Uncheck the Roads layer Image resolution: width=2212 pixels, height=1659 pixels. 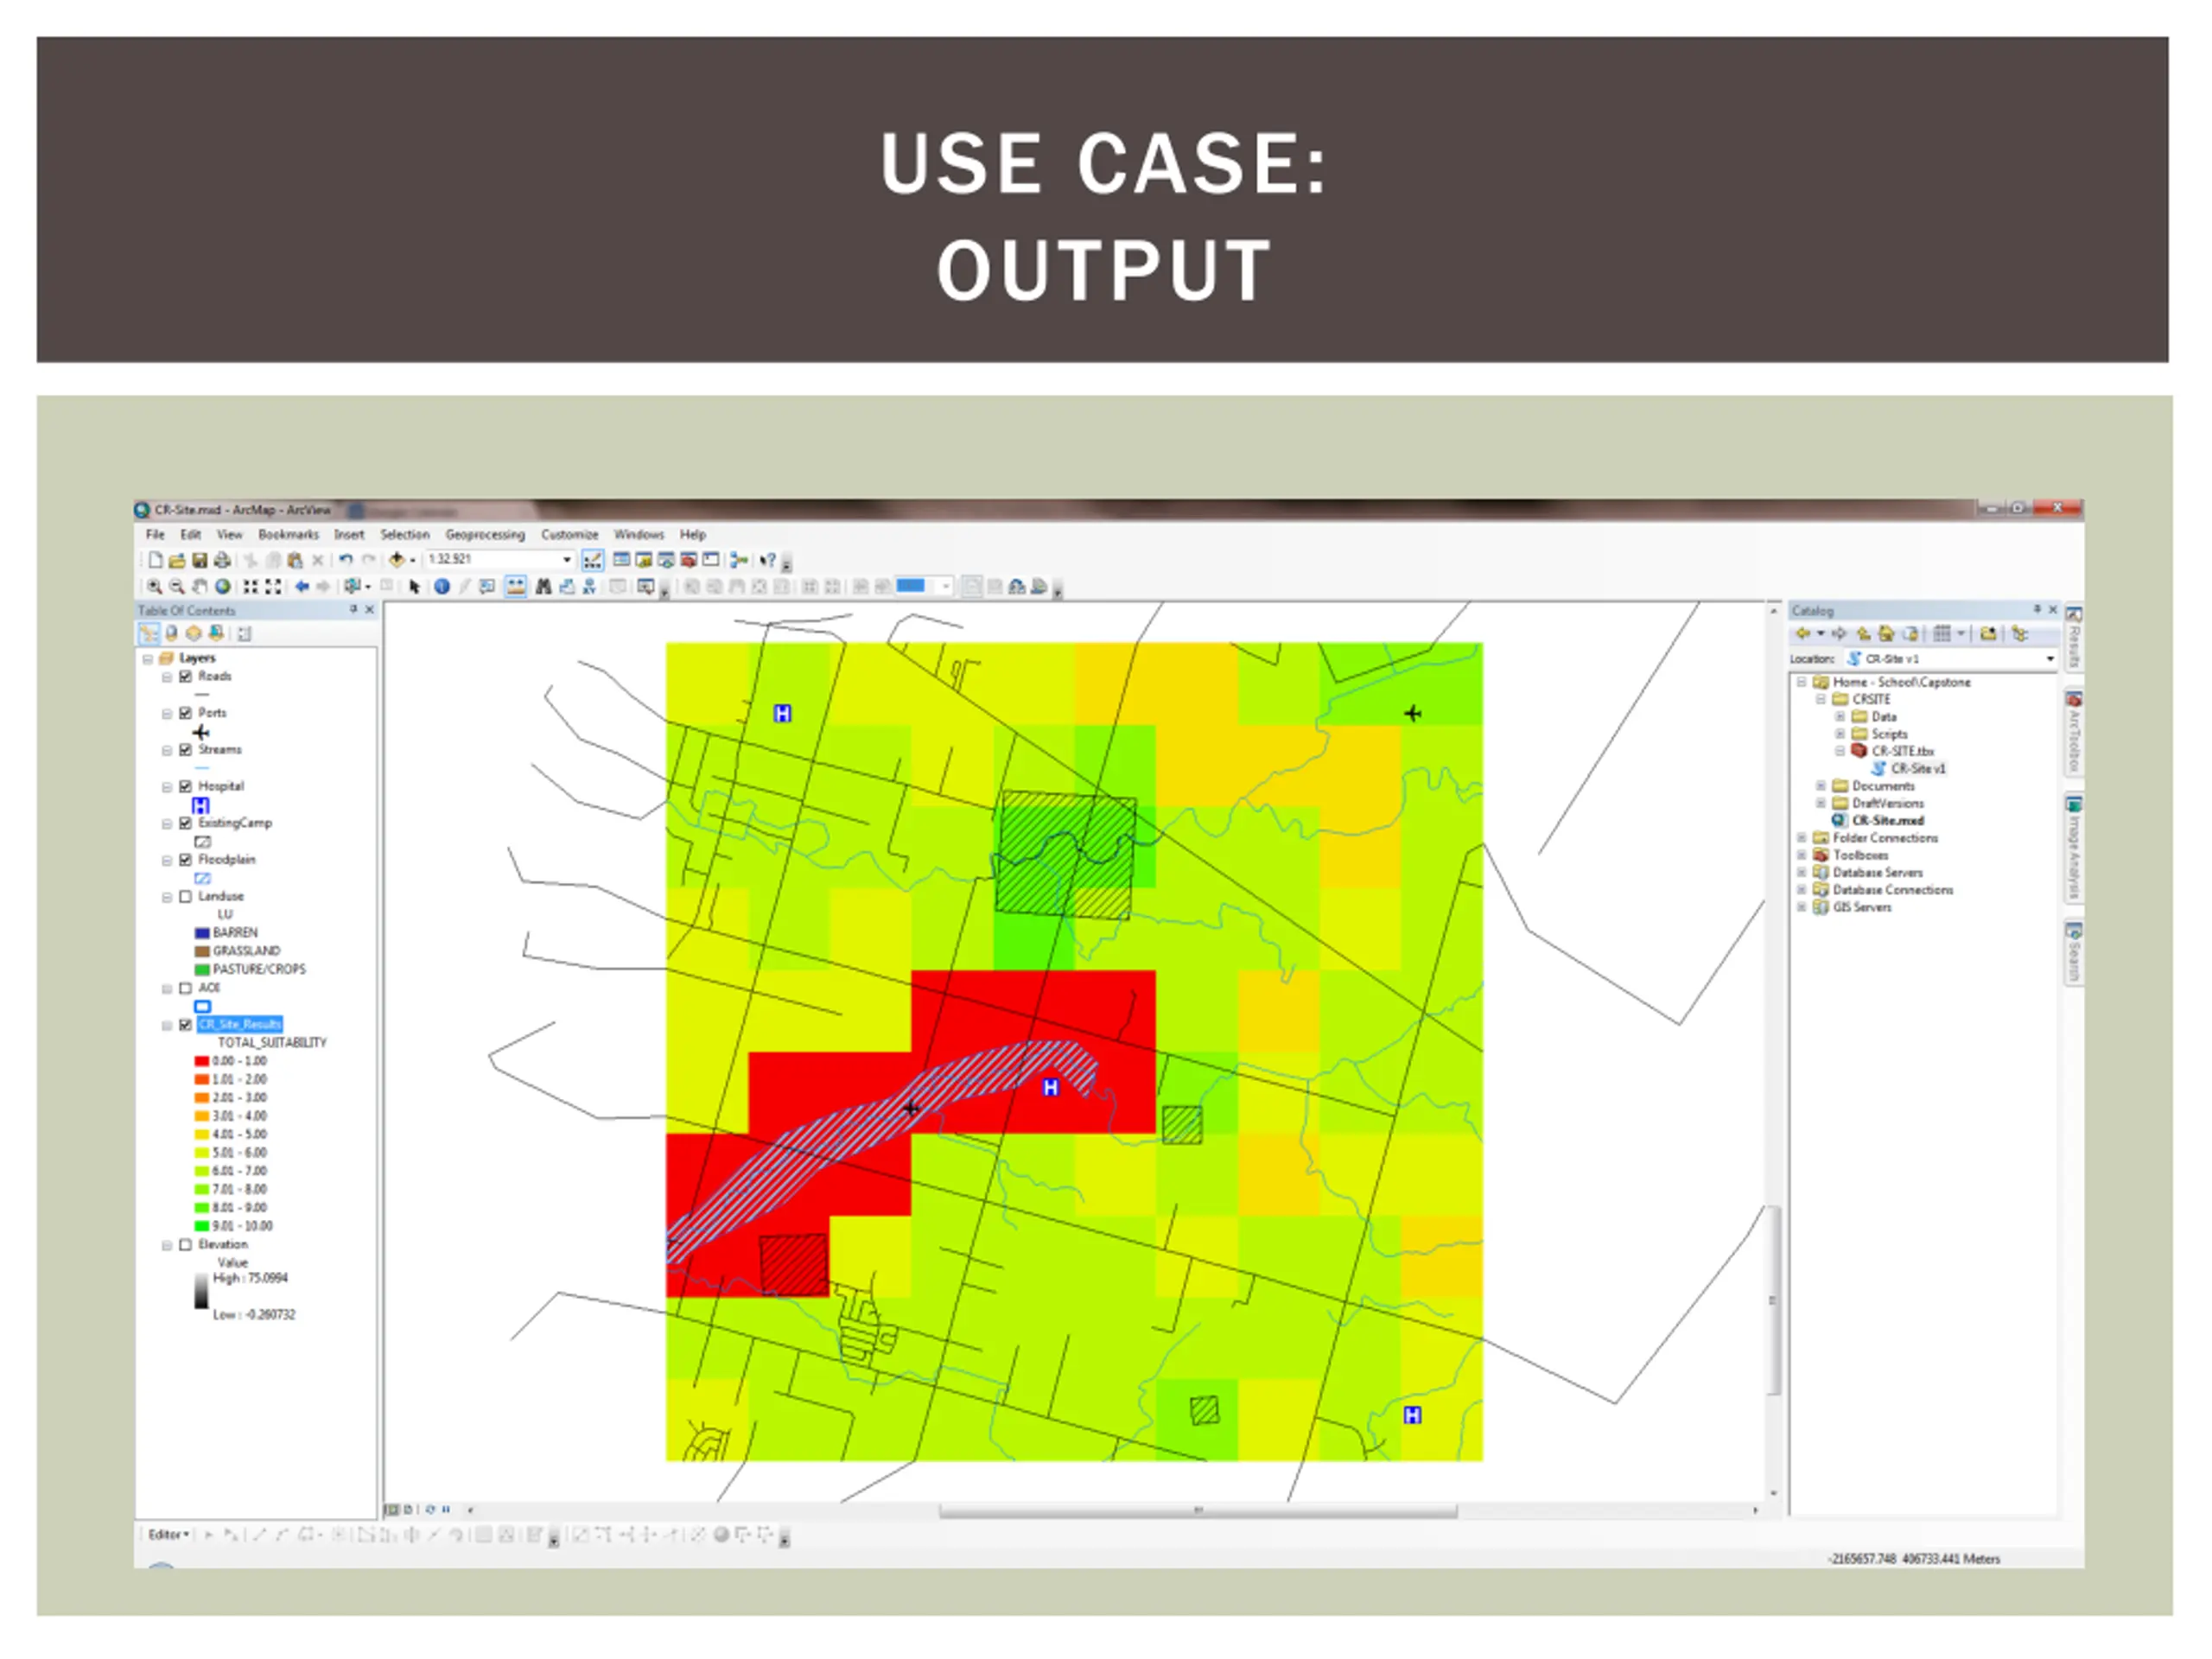click(x=185, y=676)
